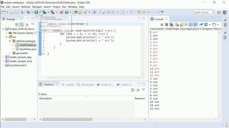This screenshot has width=229, height=128.
Task: Click the New Java Class icon
Action: 67,12
